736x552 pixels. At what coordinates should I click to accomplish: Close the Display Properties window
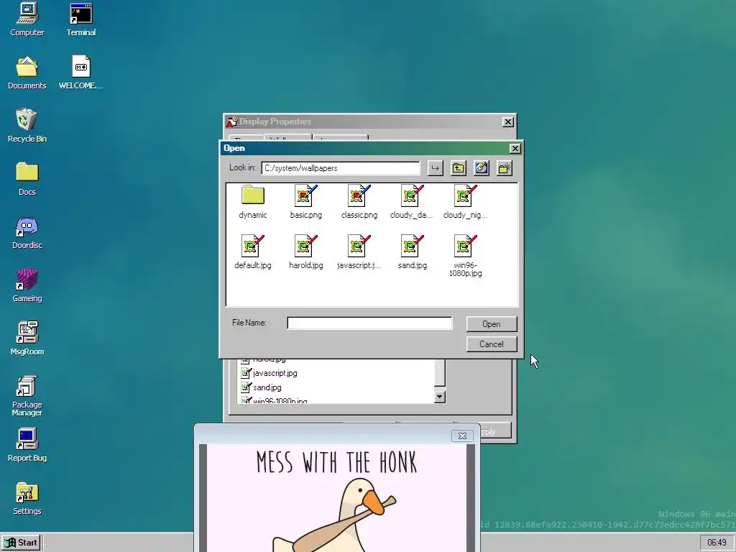tap(508, 122)
